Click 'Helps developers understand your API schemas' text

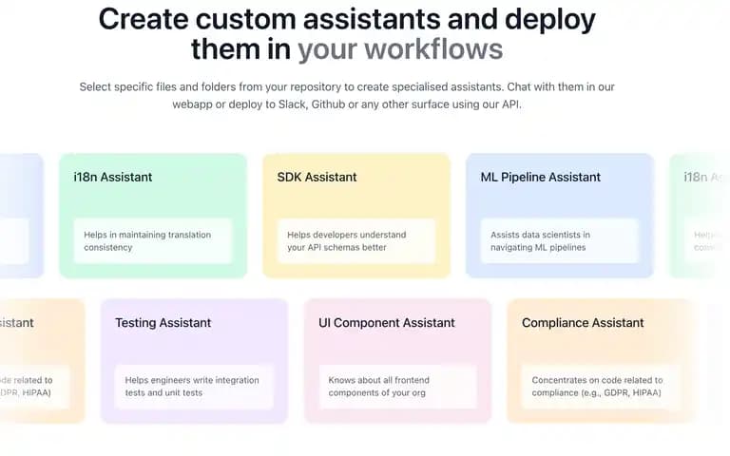[347, 241]
